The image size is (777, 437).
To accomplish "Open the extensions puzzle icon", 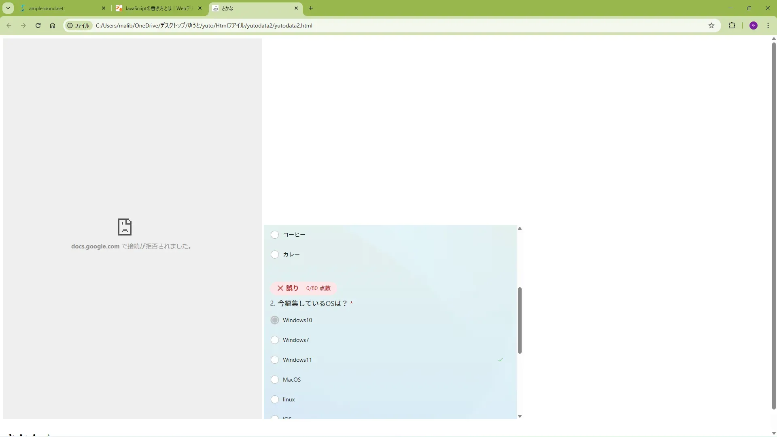I will click(732, 25).
